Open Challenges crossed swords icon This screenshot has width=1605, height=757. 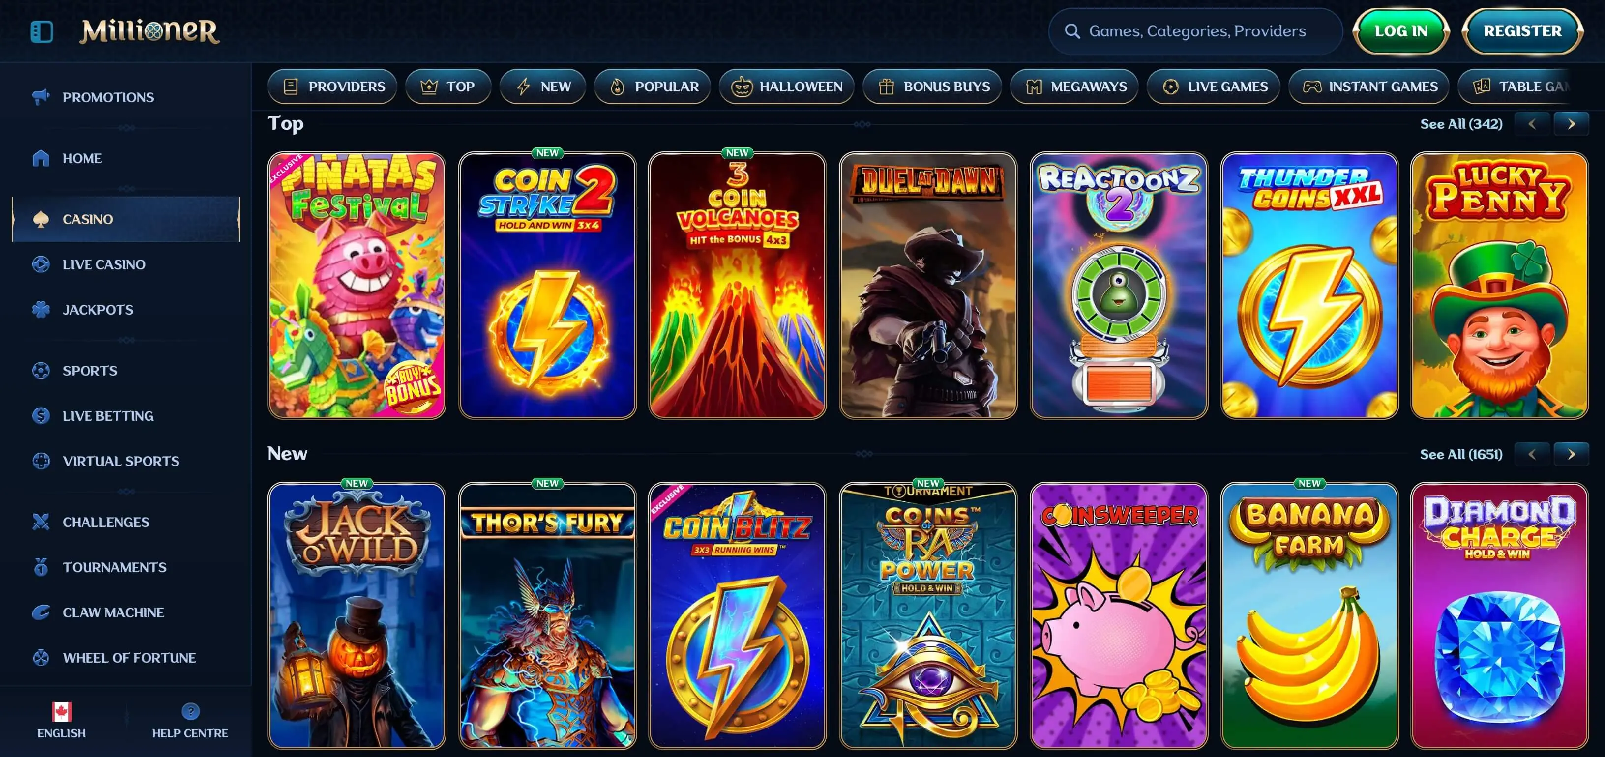tap(40, 522)
